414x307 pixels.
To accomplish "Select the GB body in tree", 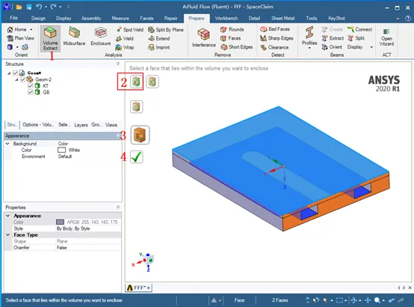I will 46,92.
